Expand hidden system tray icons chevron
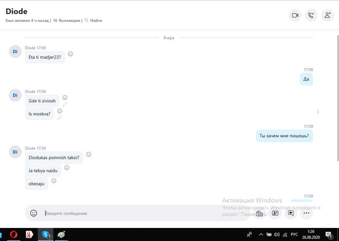This screenshot has height=241, width=339. (x=261, y=235)
